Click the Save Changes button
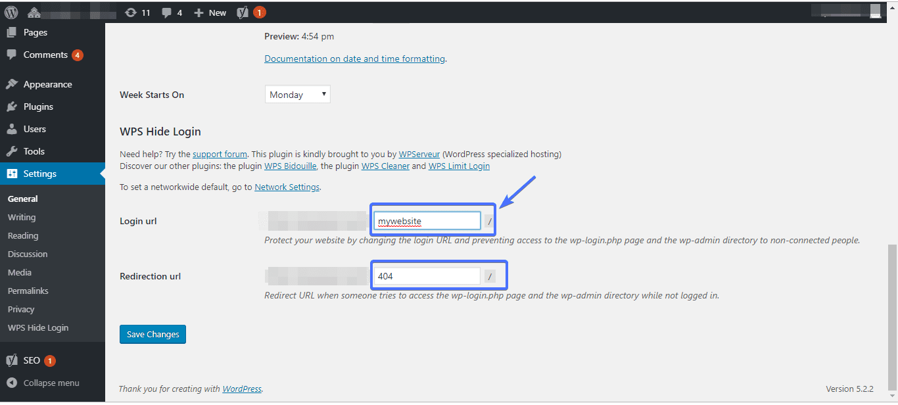This screenshot has width=898, height=405. click(153, 334)
